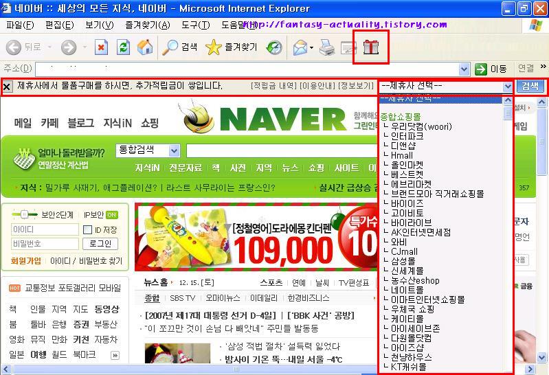Image resolution: width=549 pixels, height=375 pixels.
Task: Open the 동영상 category link
Action: [107, 309]
